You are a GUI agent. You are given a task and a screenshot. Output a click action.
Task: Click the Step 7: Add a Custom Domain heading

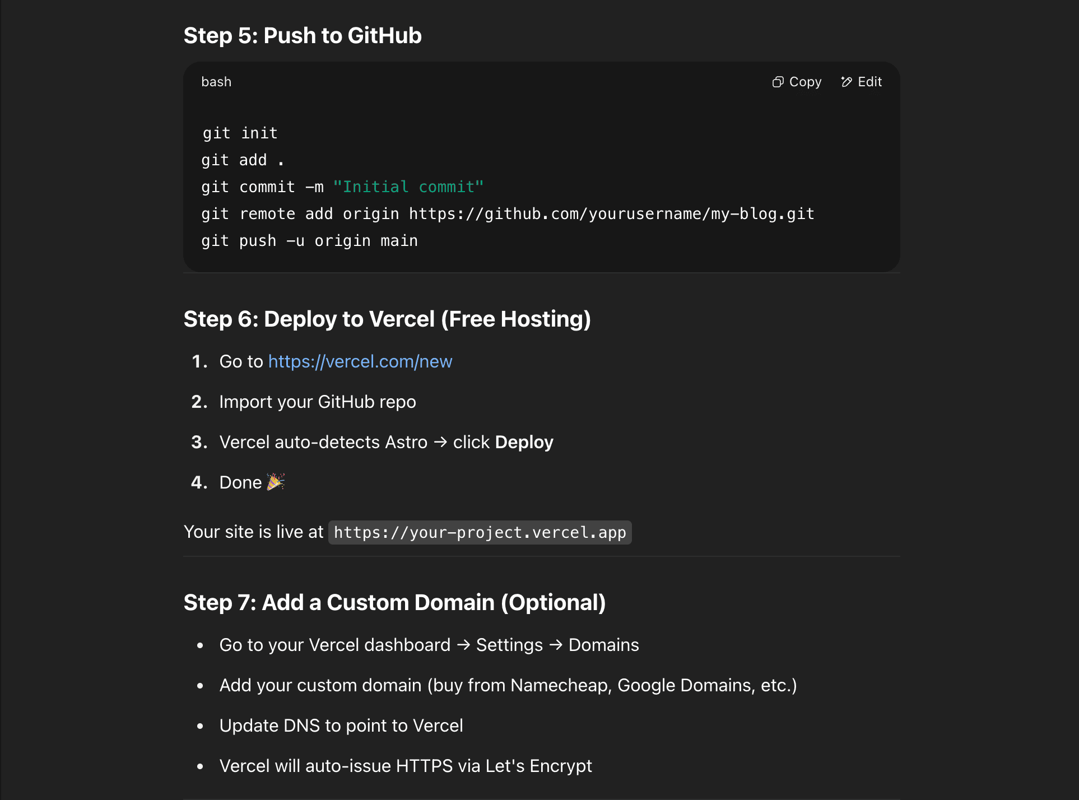pos(394,602)
